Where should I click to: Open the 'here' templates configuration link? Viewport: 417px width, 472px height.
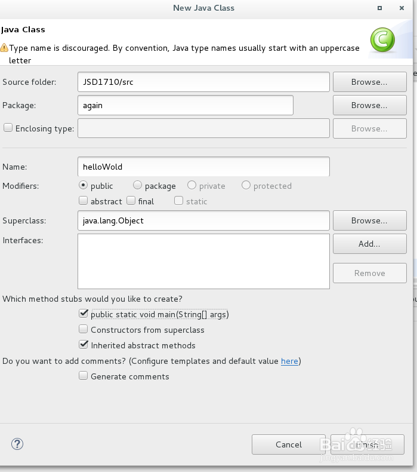point(289,361)
